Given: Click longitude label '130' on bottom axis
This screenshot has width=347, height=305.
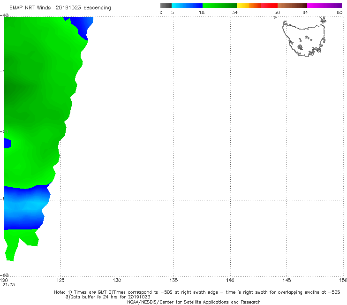Looking at the screenshot, I should 117,281.
